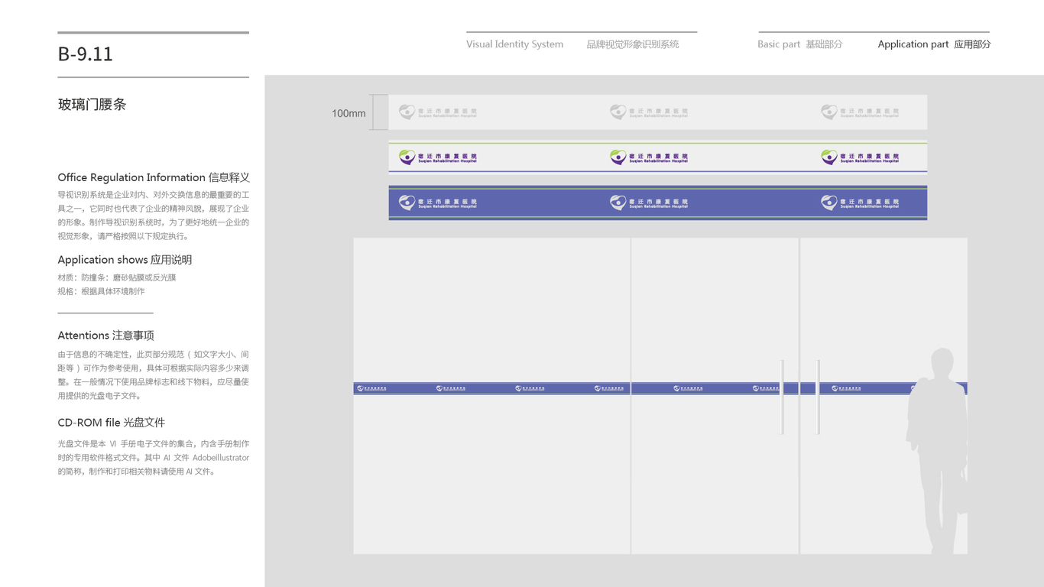Open the Application part 应用部分 section
The width and height of the screenshot is (1044, 587).
[934, 44]
